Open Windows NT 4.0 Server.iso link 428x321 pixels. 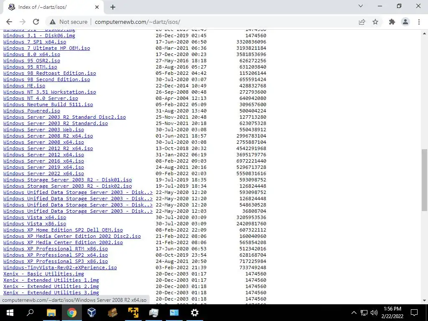[41, 98]
